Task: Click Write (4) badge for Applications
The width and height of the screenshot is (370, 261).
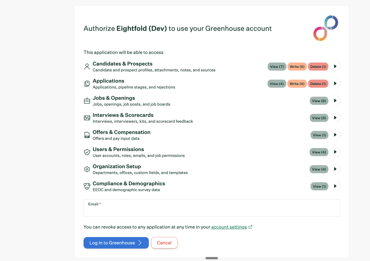Action: click(297, 84)
